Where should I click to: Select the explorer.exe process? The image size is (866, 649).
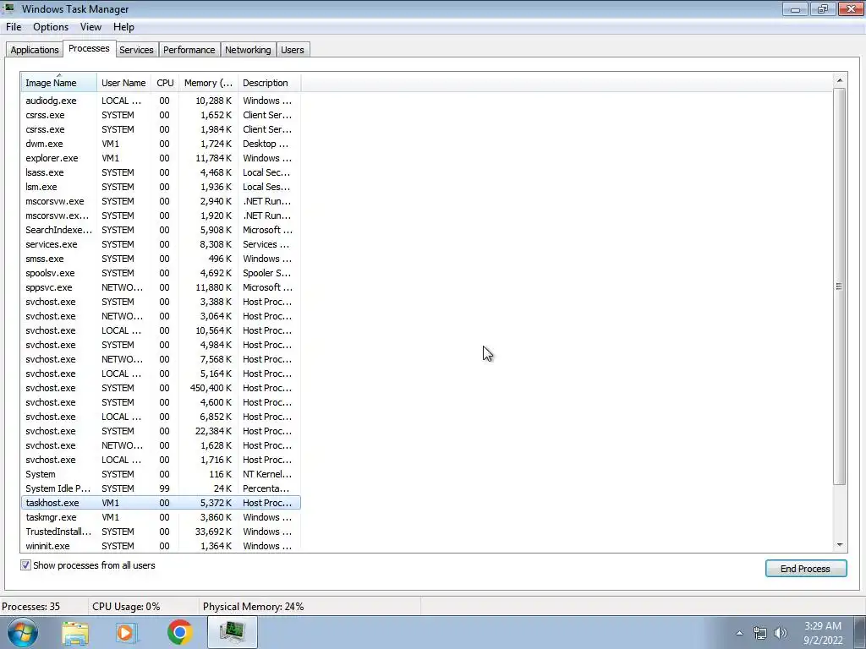click(161, 158)
